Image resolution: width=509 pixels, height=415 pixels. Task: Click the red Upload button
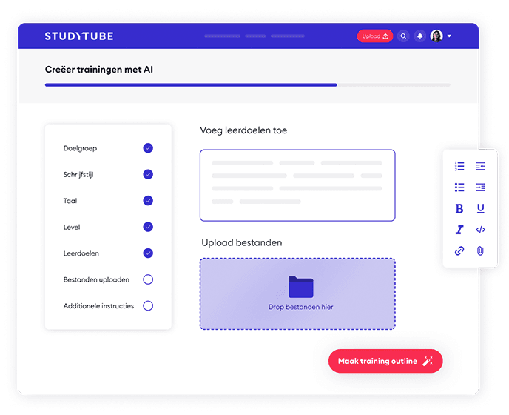pos(375,36)
